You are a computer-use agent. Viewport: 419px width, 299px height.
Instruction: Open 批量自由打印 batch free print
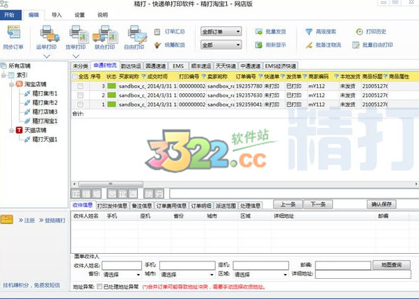click(x=372, y=45)
